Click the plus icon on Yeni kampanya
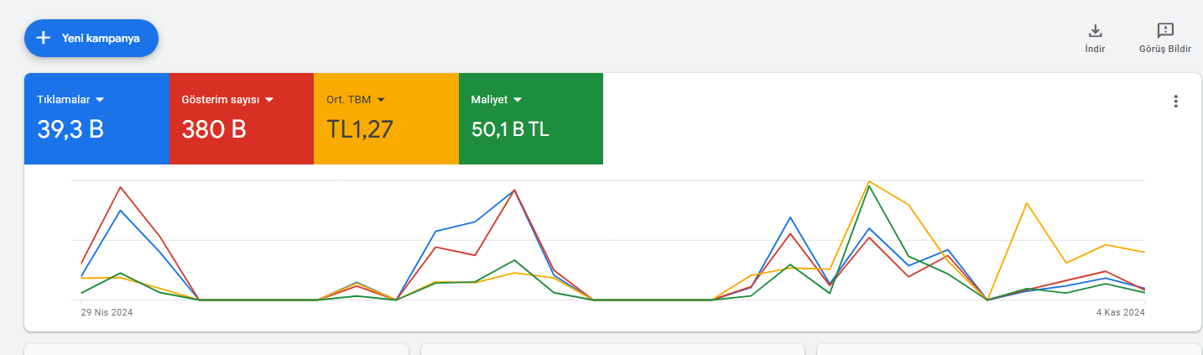Image resolution: width=1203 pixels, height=355 pixels. coord(44,38)
